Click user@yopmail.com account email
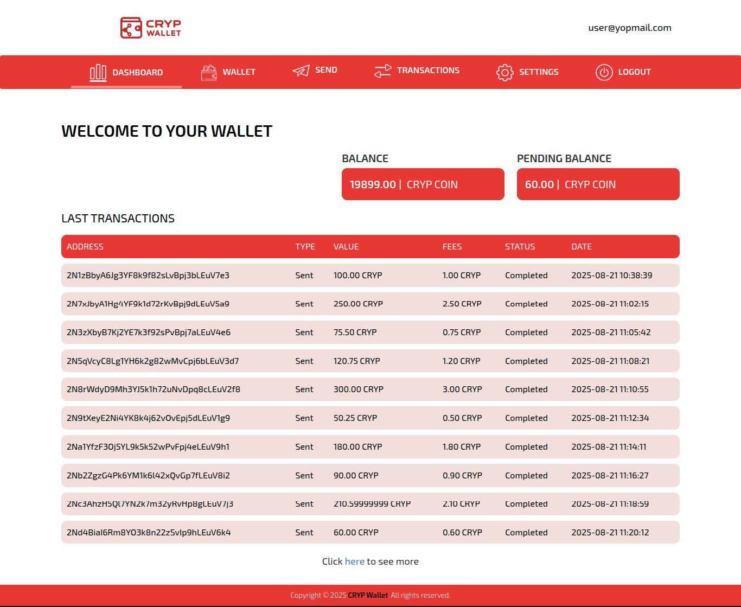741x607 pixels. point(630,28)
